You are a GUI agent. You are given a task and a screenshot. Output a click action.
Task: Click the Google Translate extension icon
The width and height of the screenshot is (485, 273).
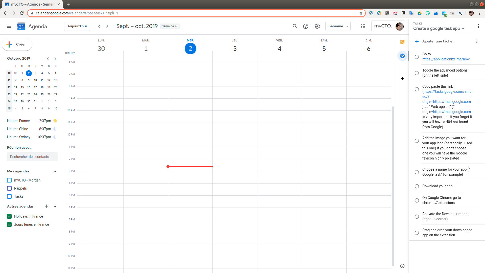tap(411, 13)
